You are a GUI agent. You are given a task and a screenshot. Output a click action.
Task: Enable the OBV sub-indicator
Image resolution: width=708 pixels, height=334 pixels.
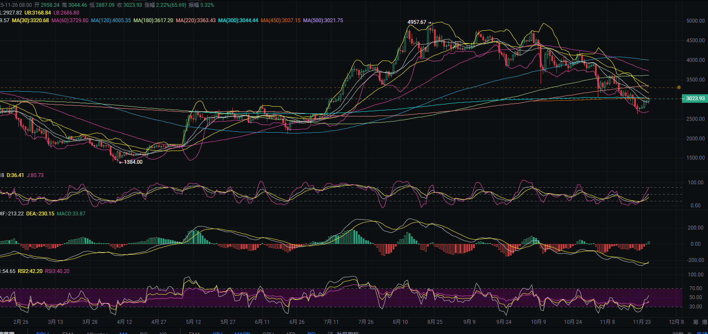click(268, 333)
